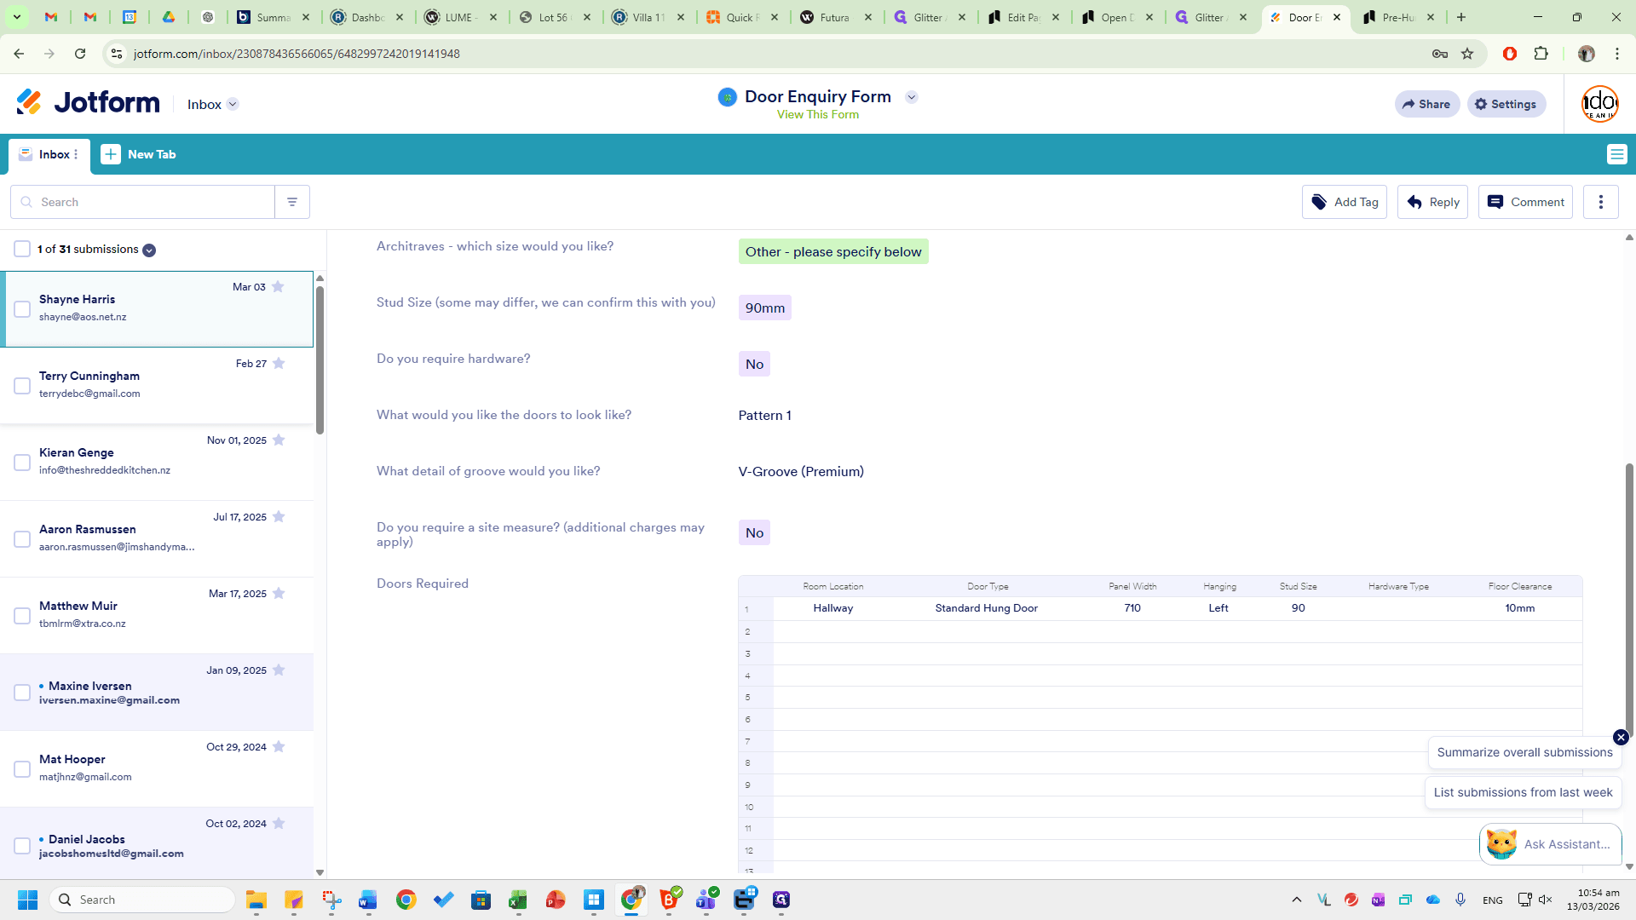Viewport: 1636px width, 920px height.
Task: Open the browser extensions icon
Action: point(1541,54)
